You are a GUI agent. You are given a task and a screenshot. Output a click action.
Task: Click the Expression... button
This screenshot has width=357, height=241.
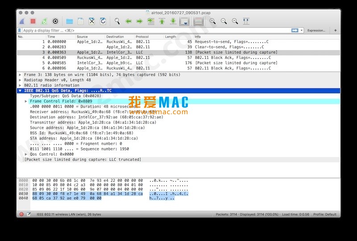pyautogui.click(x=316, y=30)
